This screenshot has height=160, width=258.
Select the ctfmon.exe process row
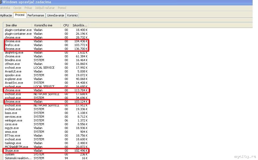coord(46,64)
